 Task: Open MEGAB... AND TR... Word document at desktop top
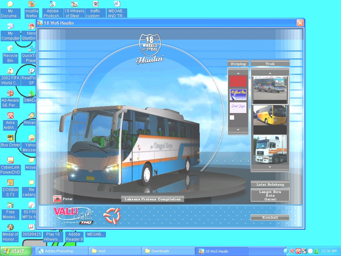pyautogui.click(x=117, y=9)
